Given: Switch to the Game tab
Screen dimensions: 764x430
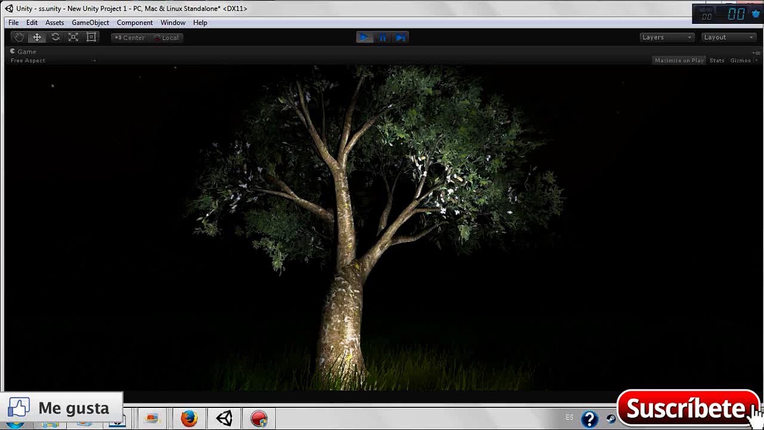Looking at the screenshot, I should tap(23, 51).
